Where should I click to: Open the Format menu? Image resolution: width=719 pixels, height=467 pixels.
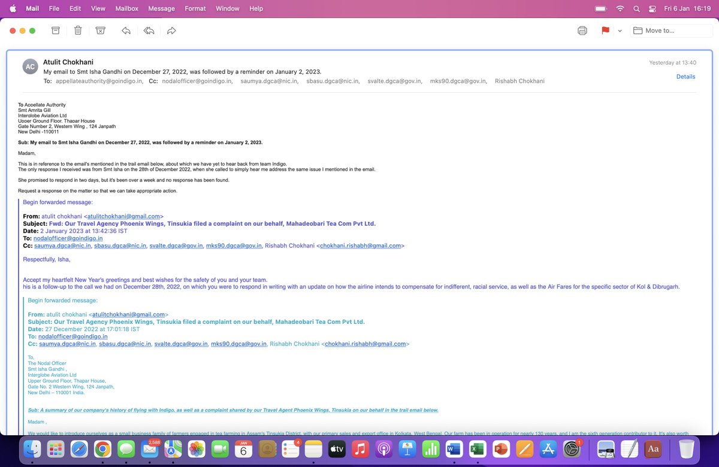[x=195, y=8]
